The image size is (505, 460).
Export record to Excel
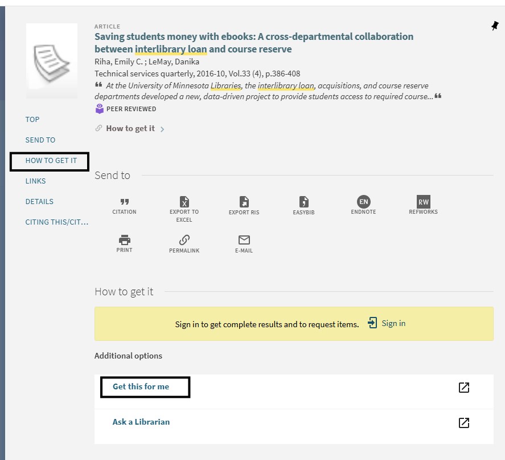184,210
